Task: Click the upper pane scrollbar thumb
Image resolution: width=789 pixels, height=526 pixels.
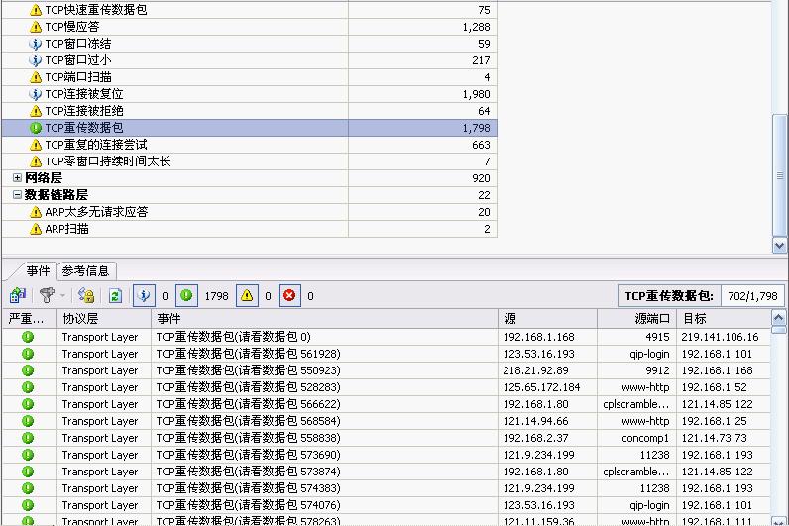Action: point(779,175)
